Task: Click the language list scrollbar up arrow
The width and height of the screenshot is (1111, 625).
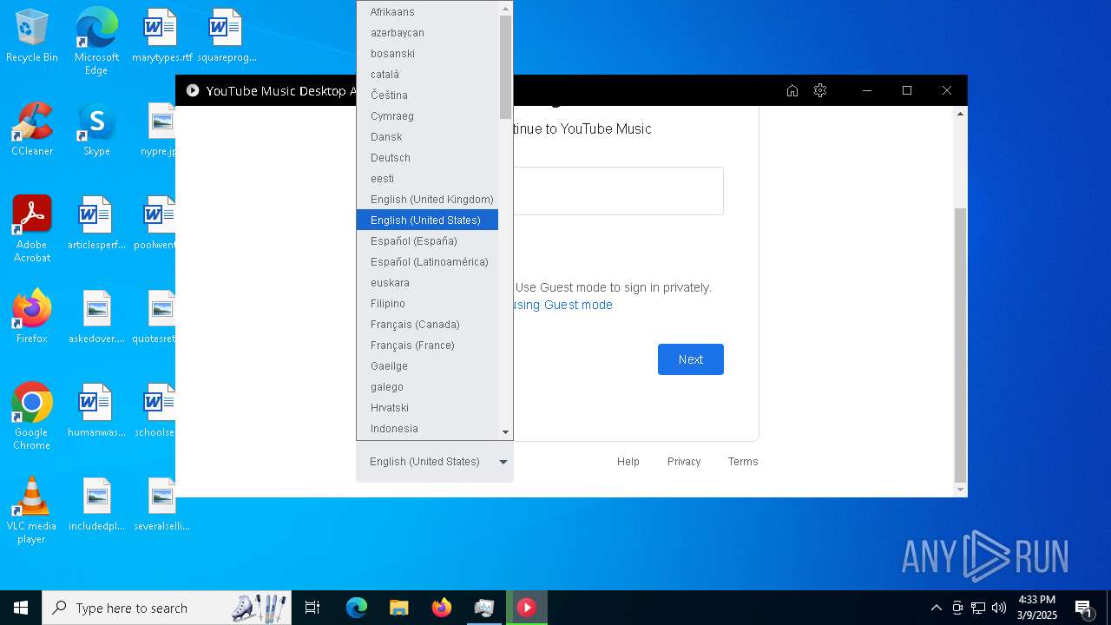Action: [505, 9]
